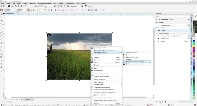The image size is (197, 106).
Task: Collapse Главная страница tree node
Action: [x=156, y=33]
